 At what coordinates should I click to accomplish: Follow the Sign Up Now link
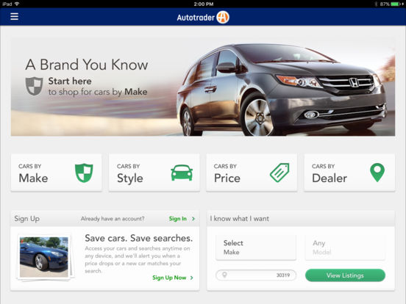(x=169, y=278)
